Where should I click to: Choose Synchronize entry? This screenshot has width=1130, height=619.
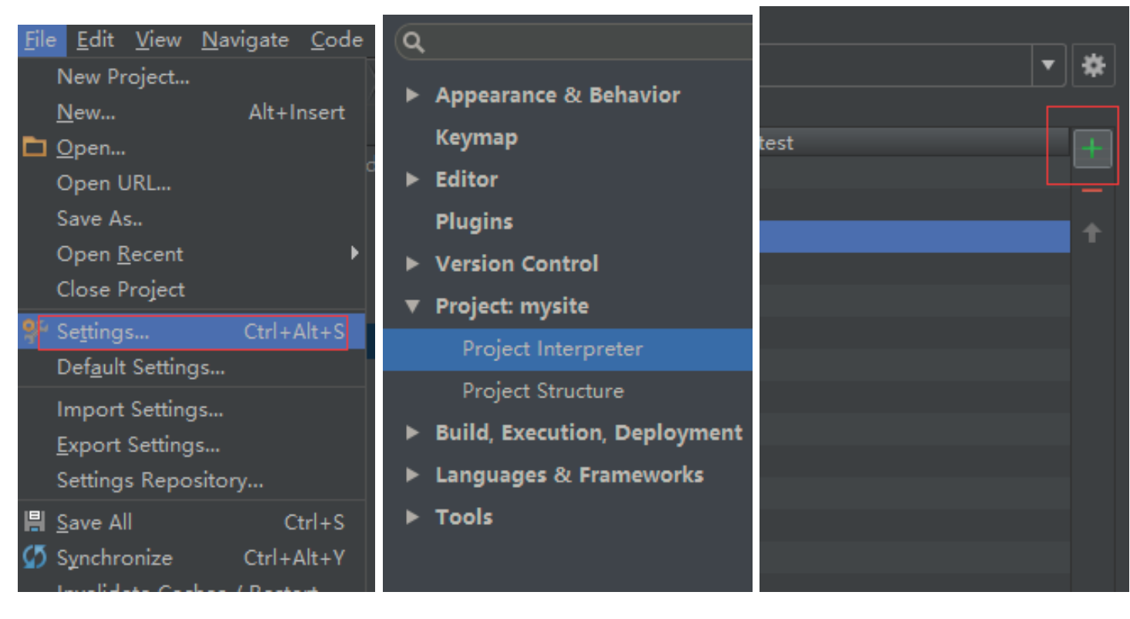tap(114, 558)
